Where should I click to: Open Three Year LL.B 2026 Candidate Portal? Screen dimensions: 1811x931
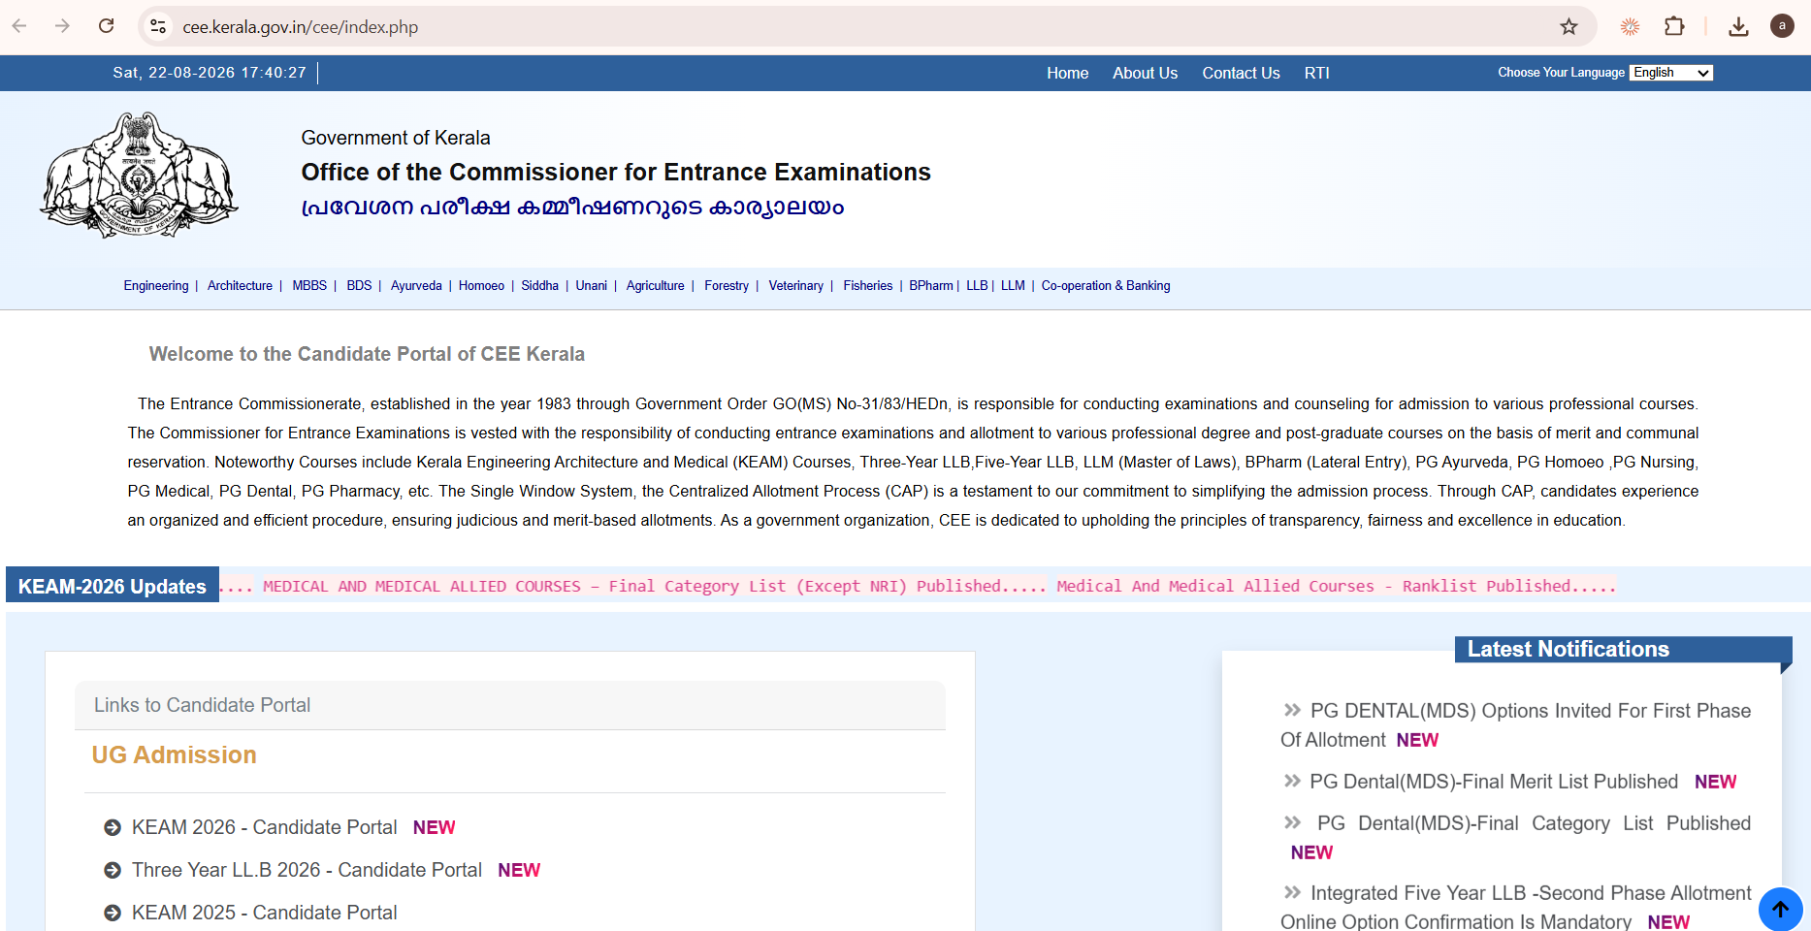coord(307,870)
